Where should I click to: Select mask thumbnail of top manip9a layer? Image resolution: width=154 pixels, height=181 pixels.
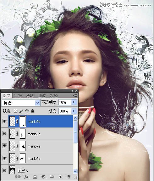click(23, 121)
